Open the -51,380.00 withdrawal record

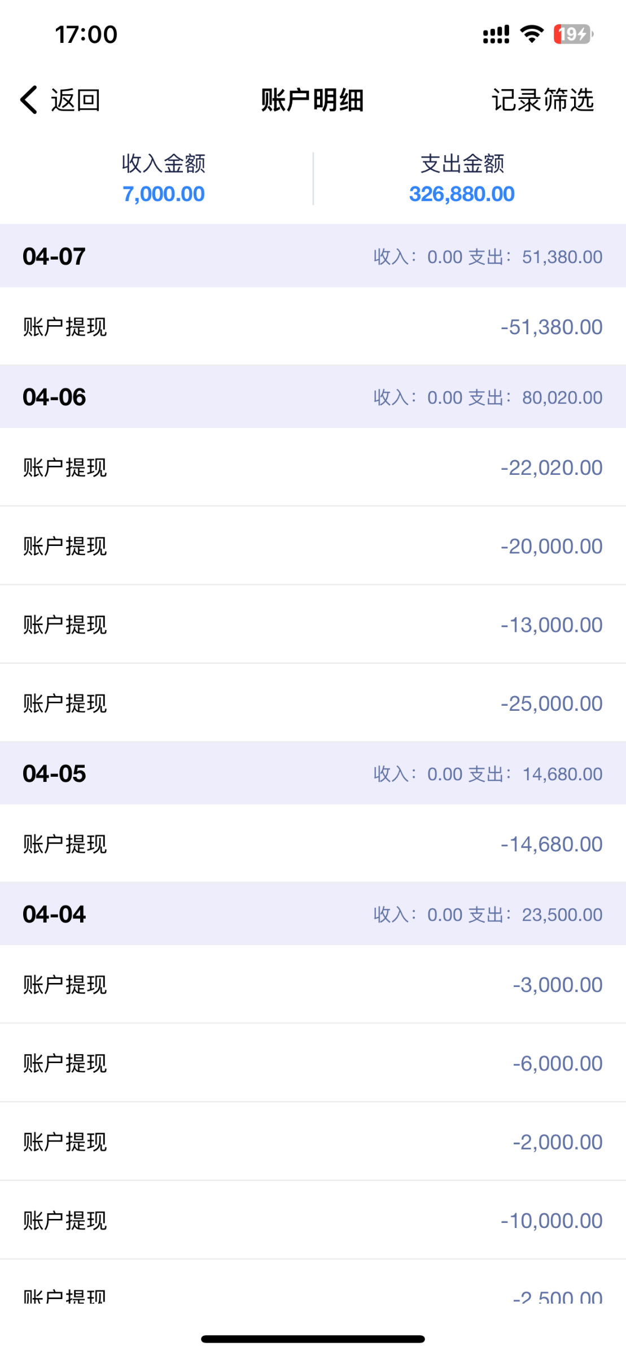click(x=313, y=327)
